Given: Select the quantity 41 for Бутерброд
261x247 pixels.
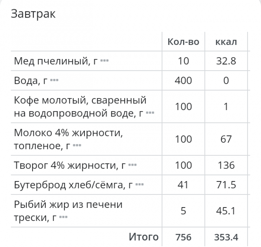Looking at the screenshot, I should coord(183,185).
